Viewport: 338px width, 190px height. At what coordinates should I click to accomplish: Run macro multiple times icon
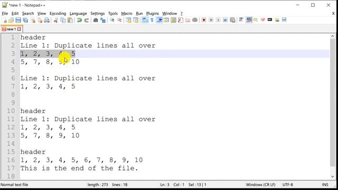pyautogui.click(x=226, y=20)
